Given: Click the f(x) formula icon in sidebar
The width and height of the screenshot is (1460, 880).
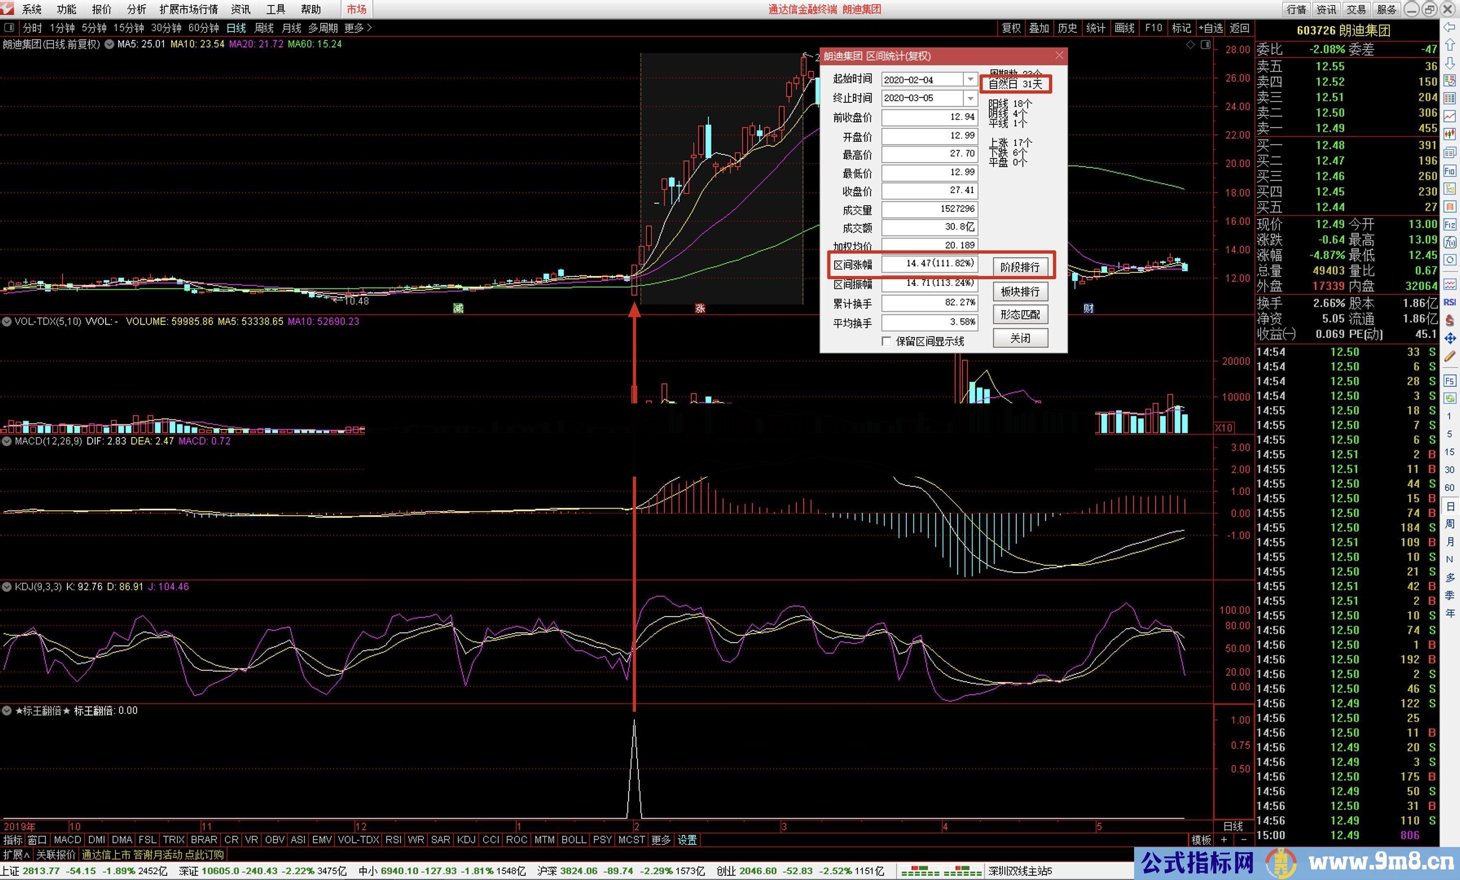Looking at the screenshot, I should click(1450, 242).
